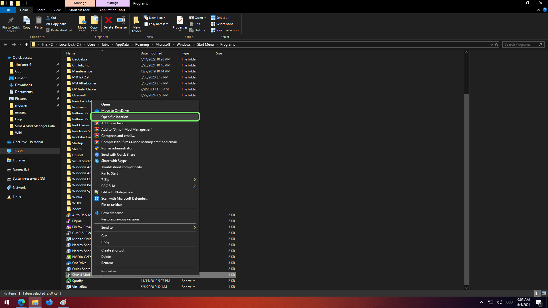This screenshot has width=548, height=308.
Task: Select Downloads in Quick access
Action: click(x=23, y=85)
